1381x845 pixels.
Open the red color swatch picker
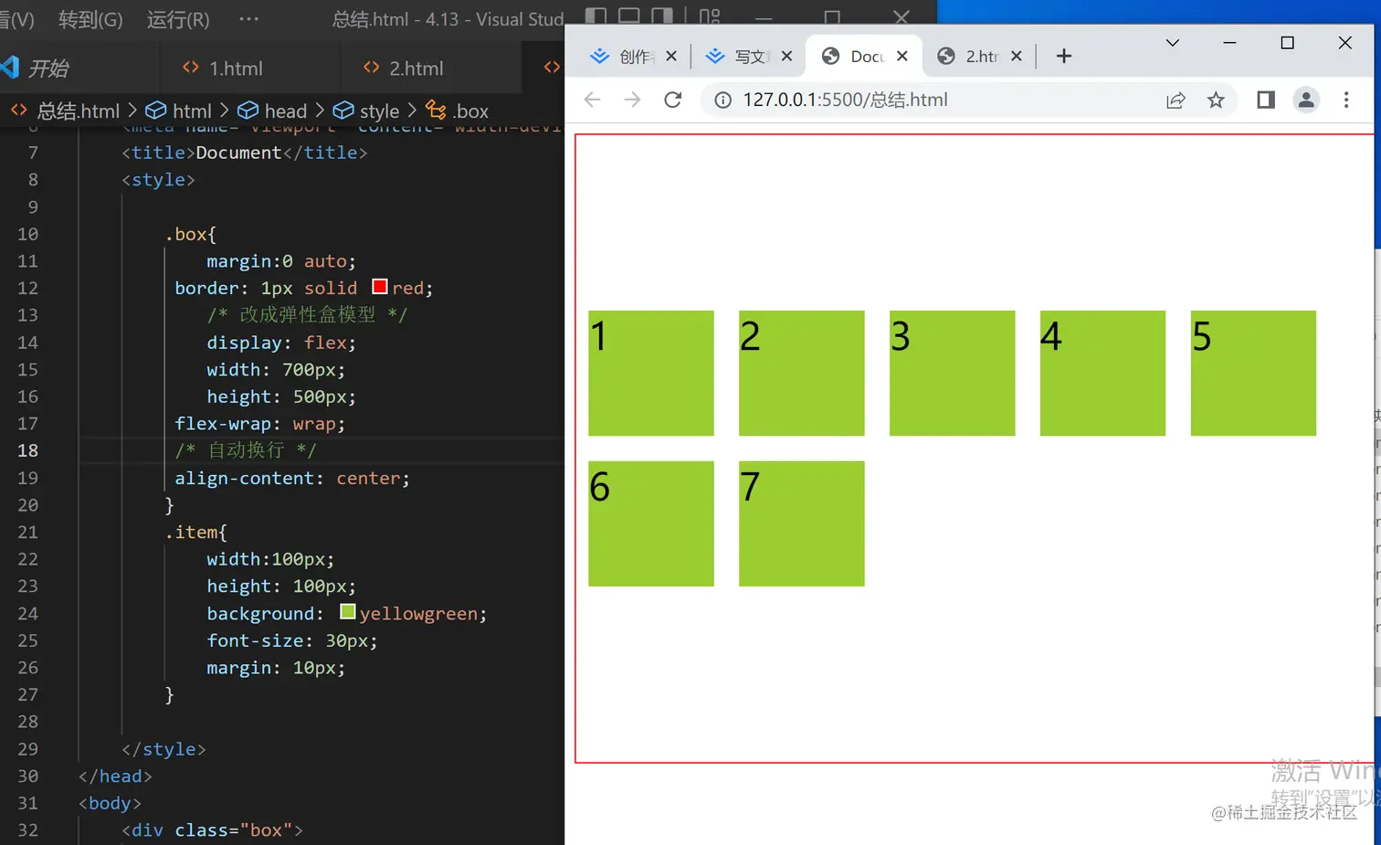coord(380,287)
